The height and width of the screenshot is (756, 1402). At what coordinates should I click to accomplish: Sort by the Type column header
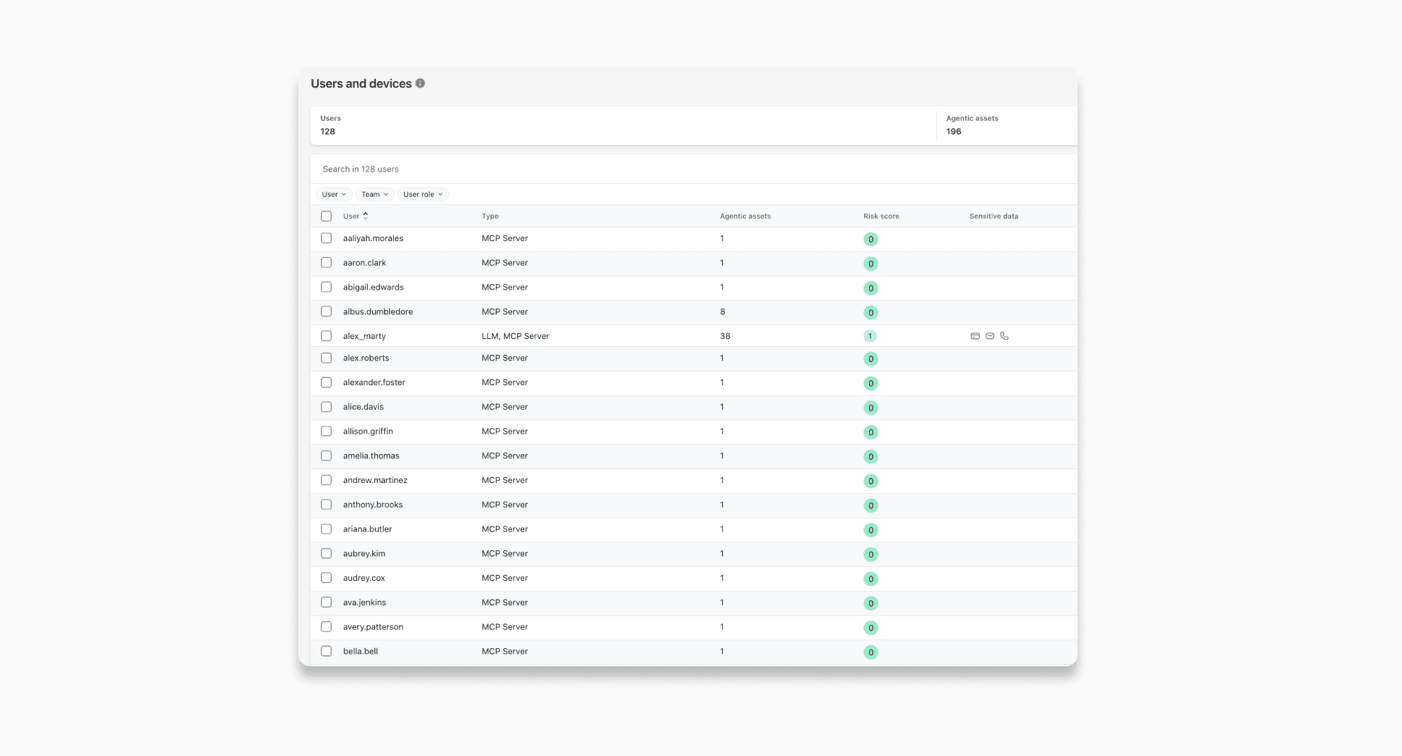(490, 216)
